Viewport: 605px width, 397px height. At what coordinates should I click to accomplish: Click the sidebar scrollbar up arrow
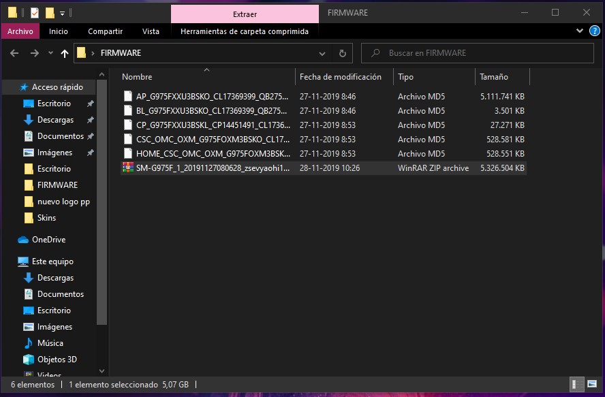(102, 74)
